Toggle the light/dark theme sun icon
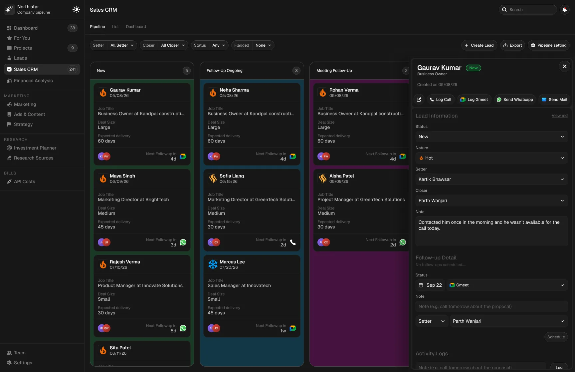 pyautogui.click(x=76, y=9)
